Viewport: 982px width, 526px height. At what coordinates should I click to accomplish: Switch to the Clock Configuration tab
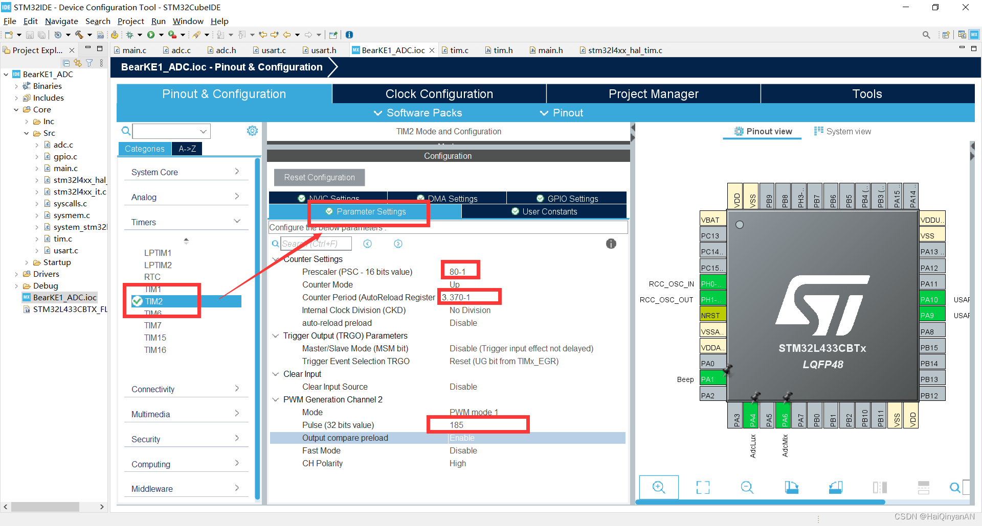point(439,94)
